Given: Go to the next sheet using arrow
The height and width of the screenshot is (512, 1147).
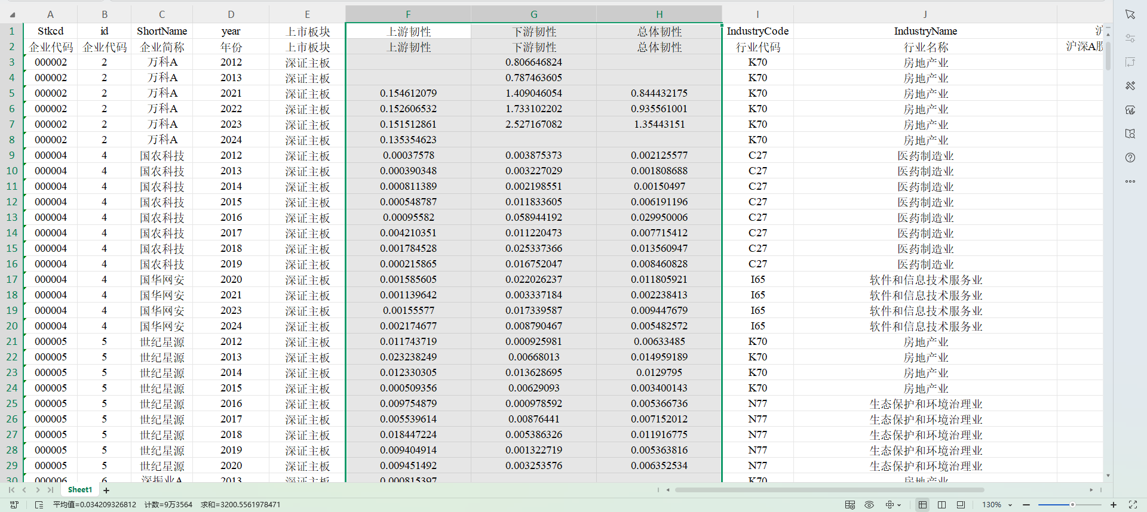Looking at the screenshot, I should 38,490.
